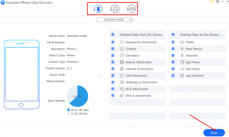Viewport: 229px width, 137px height.
Task: Toggle the App Photos checkbox
Action: click(173, 62)
